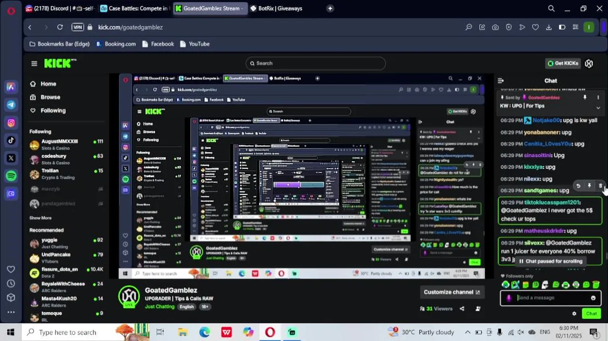Take a snapshot with the camera icon
This screenshot has height=341, width=608.
pyautogui.click(x=495, y=27)
